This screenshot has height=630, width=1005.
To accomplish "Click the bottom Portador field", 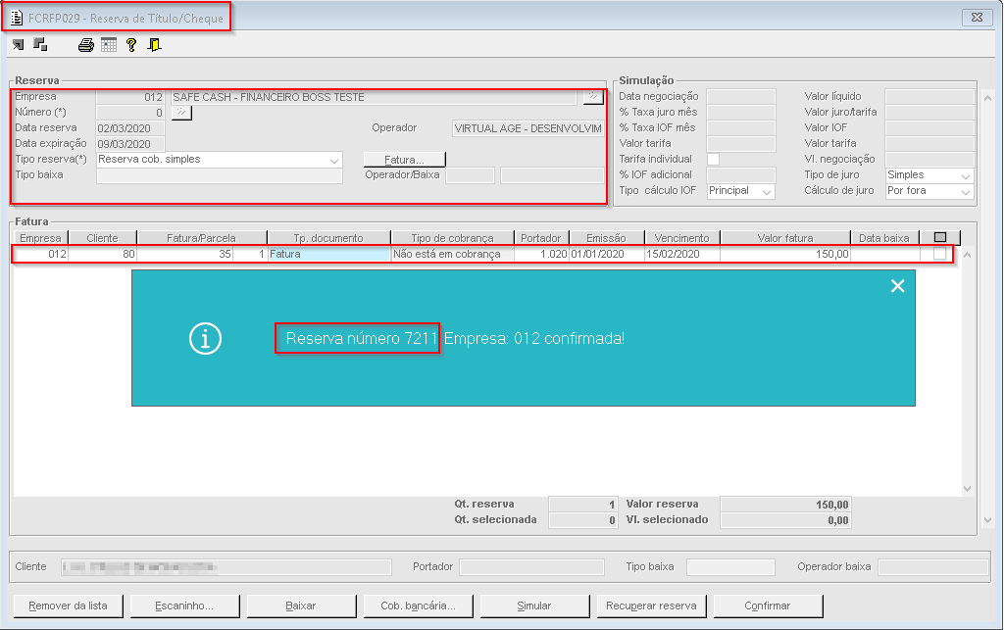I will pos(532,567).
